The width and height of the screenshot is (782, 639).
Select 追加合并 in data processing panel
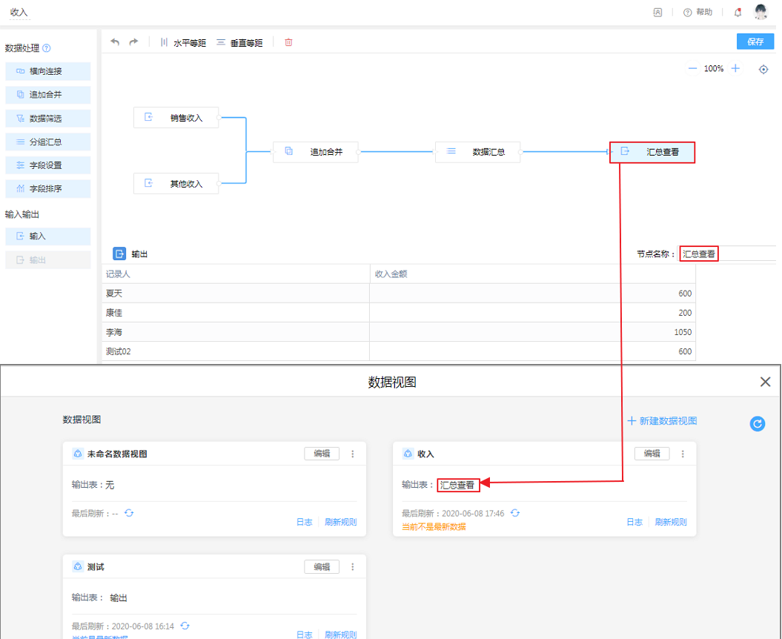[x=47, y=95]
